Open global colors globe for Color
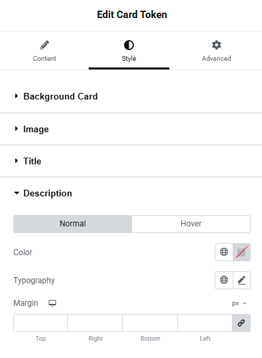The height and width of the screenshot is (358, 262). 224,252
